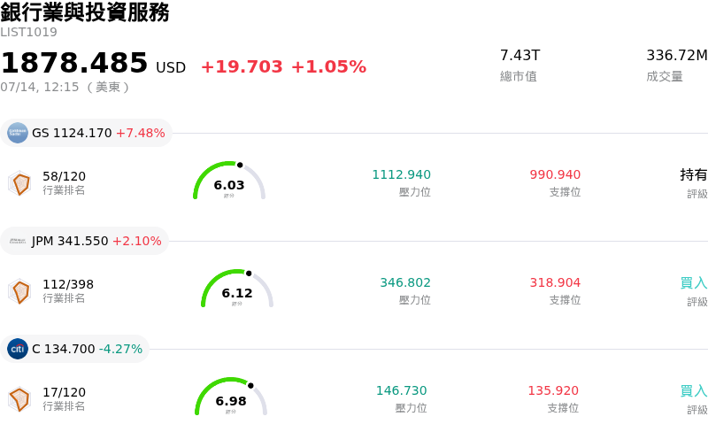Click the Goldman Sachs logo icon
This screenshot has height=432, width=708.
18,133
